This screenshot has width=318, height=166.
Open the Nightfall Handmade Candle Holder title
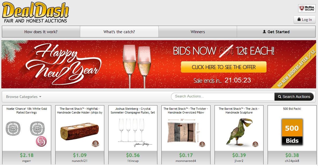click(x=80, y=111)
